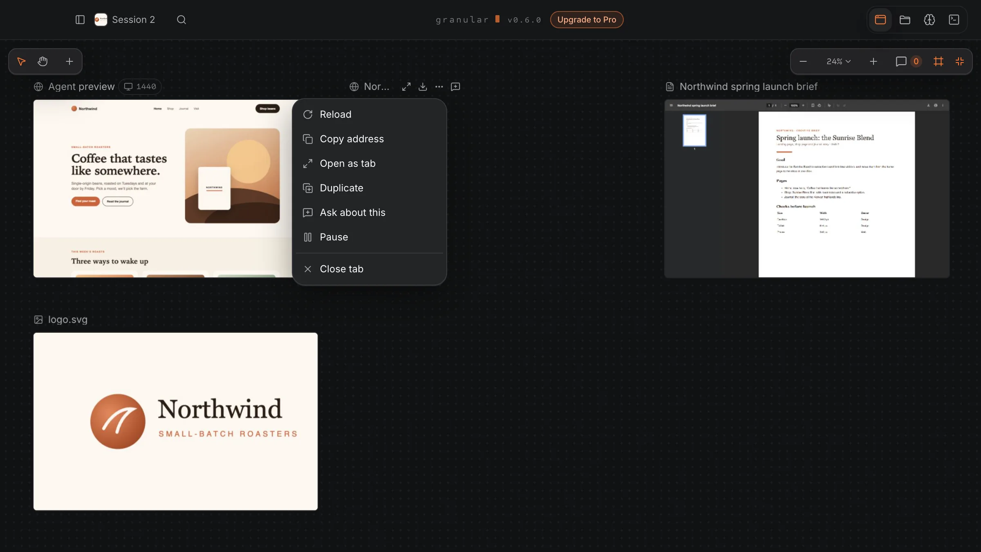Click the add comment icon beside Nor...
This screenshot has height=552, width=981.
(455, 87)
